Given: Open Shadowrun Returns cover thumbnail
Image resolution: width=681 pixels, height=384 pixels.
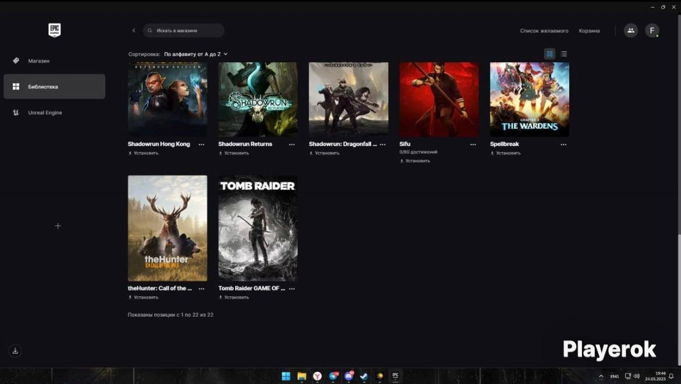Looking at the screenshot, I should [x=258, y=99].
